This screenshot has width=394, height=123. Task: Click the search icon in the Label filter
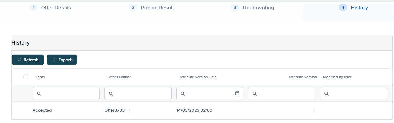pyautogui.click(x=39, y=94)
